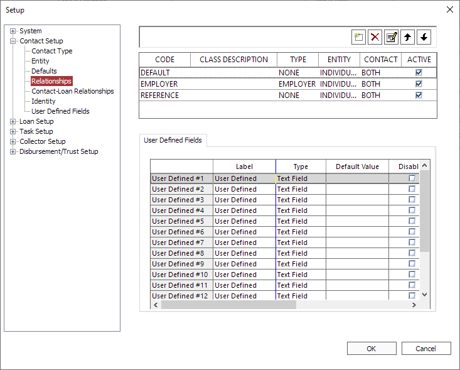Click the CONTACT column header
460x370 pixels.
pyautogui.click(x=380, y=60)
